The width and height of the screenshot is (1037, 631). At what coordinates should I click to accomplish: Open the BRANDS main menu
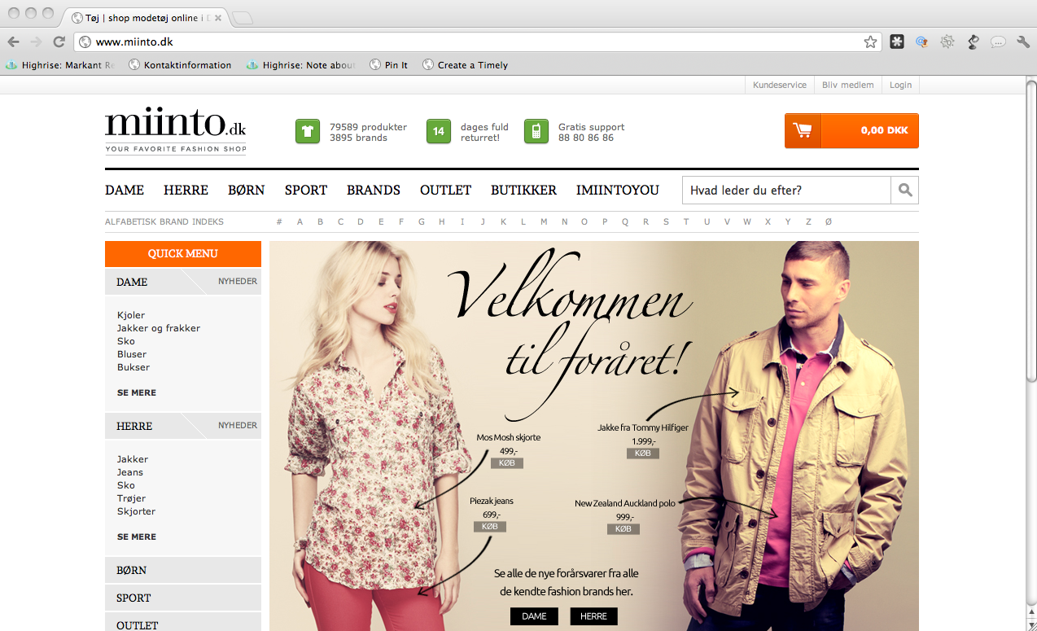tap(374, 190)
